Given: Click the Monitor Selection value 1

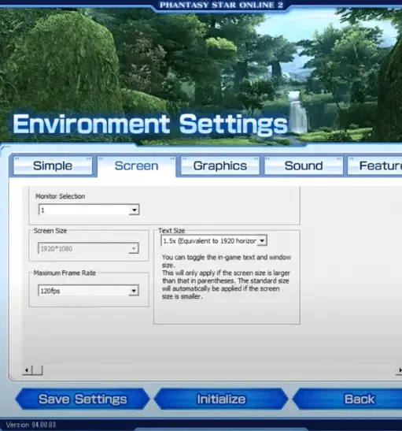Looking at the screenshot, I should (42, 210).
